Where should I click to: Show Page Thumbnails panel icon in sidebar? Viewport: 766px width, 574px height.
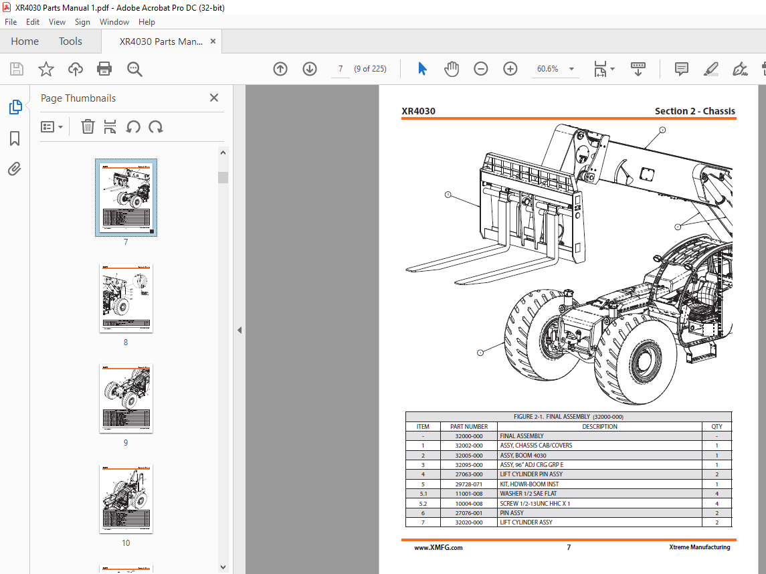[15, 107]
